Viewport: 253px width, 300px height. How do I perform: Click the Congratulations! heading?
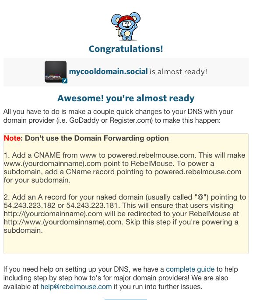(x=126, y=49)
